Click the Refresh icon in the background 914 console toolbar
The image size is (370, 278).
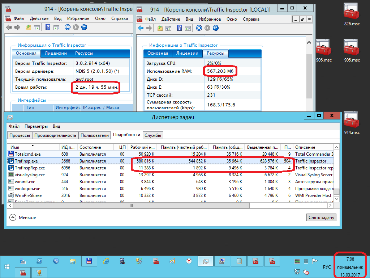(84, 27)
